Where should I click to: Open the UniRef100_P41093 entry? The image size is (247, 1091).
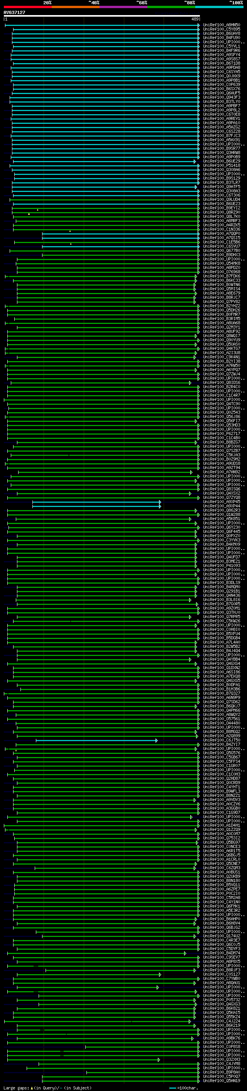[x=222, y=566]
